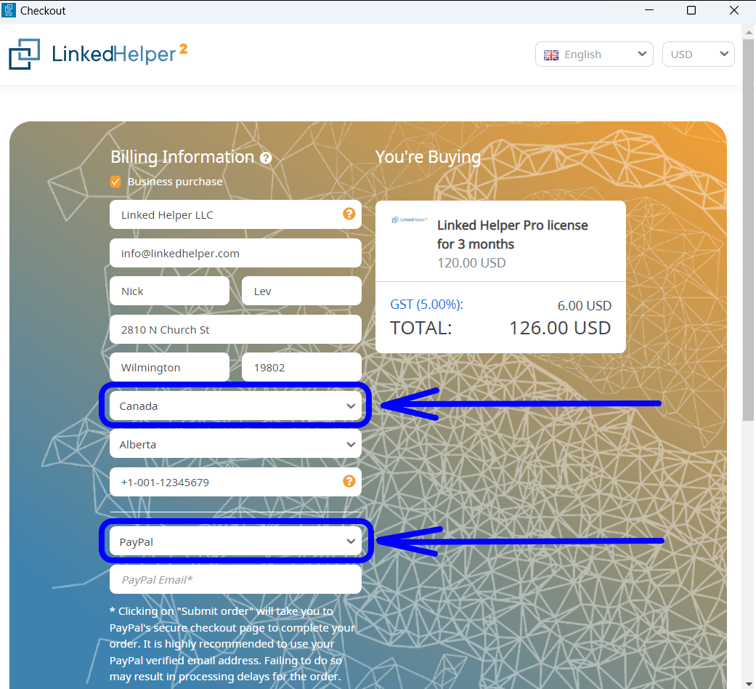Open the PayPal payment method dropdown
The image size is (756, 689).
[235, 541]
